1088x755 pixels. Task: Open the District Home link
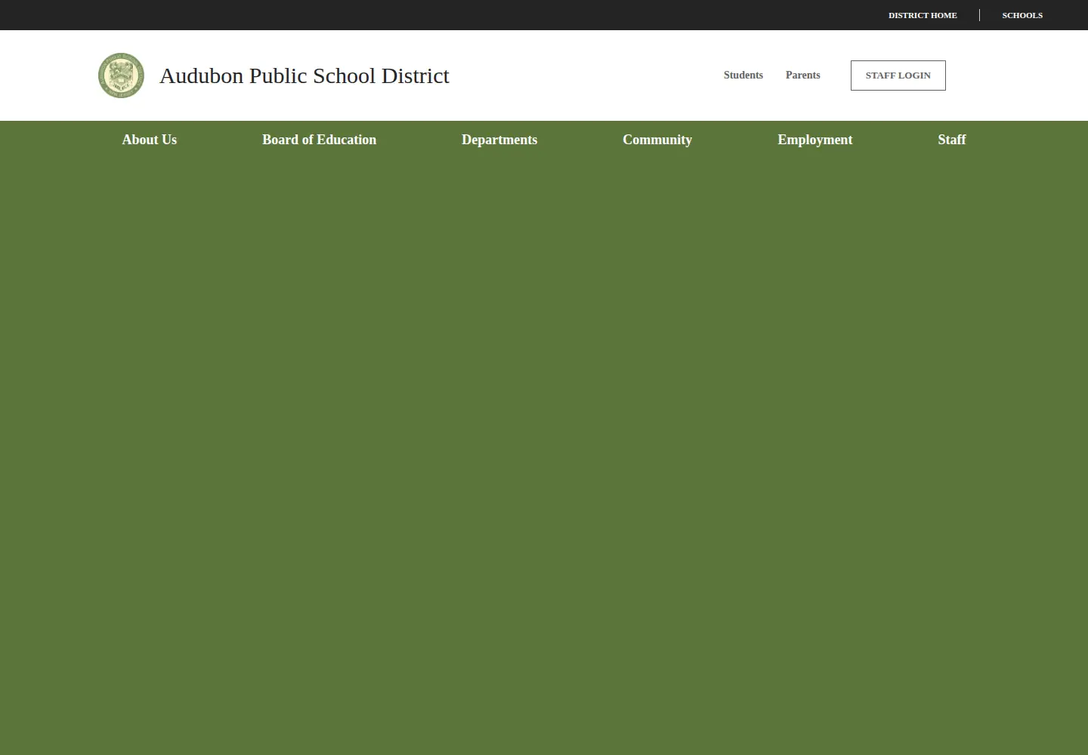coord(923,15)
